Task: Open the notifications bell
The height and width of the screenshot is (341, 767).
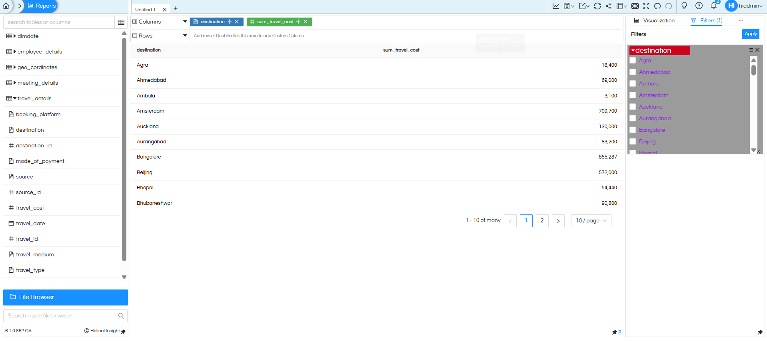Action: tap(713, 6)
